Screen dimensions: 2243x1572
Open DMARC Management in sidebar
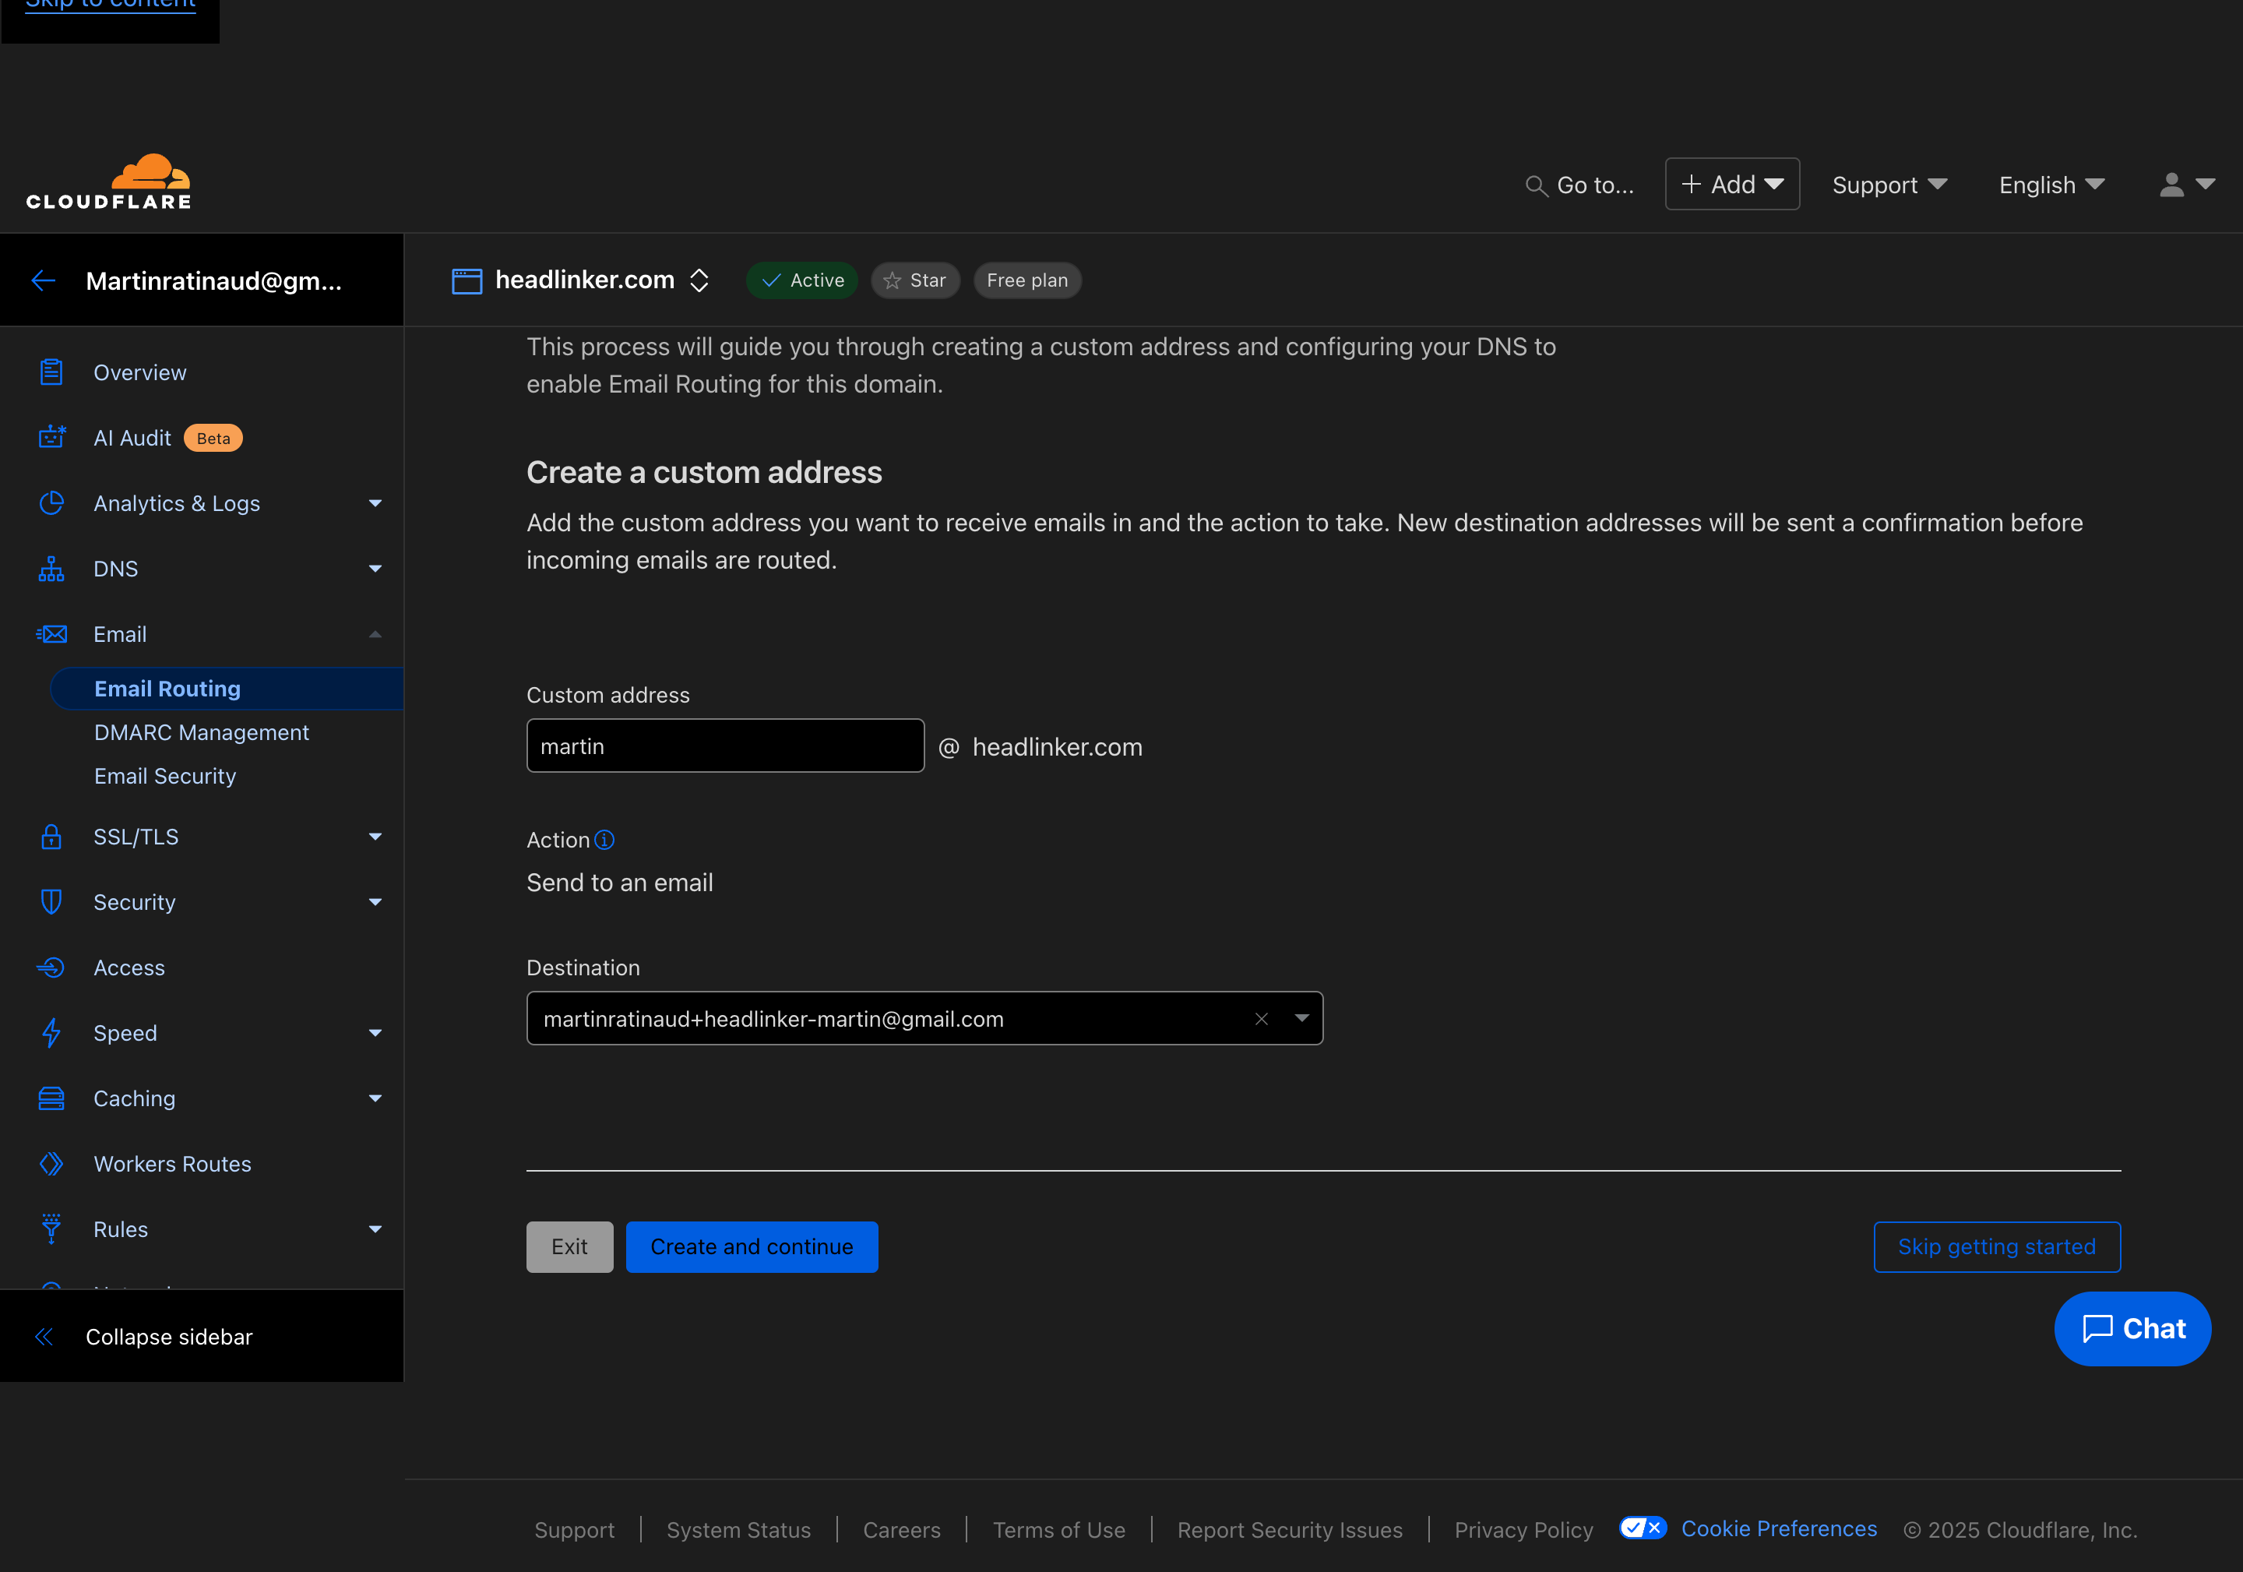[201, 733]
